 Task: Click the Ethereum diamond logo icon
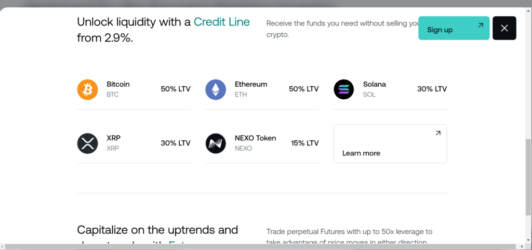tap(216, 89)
